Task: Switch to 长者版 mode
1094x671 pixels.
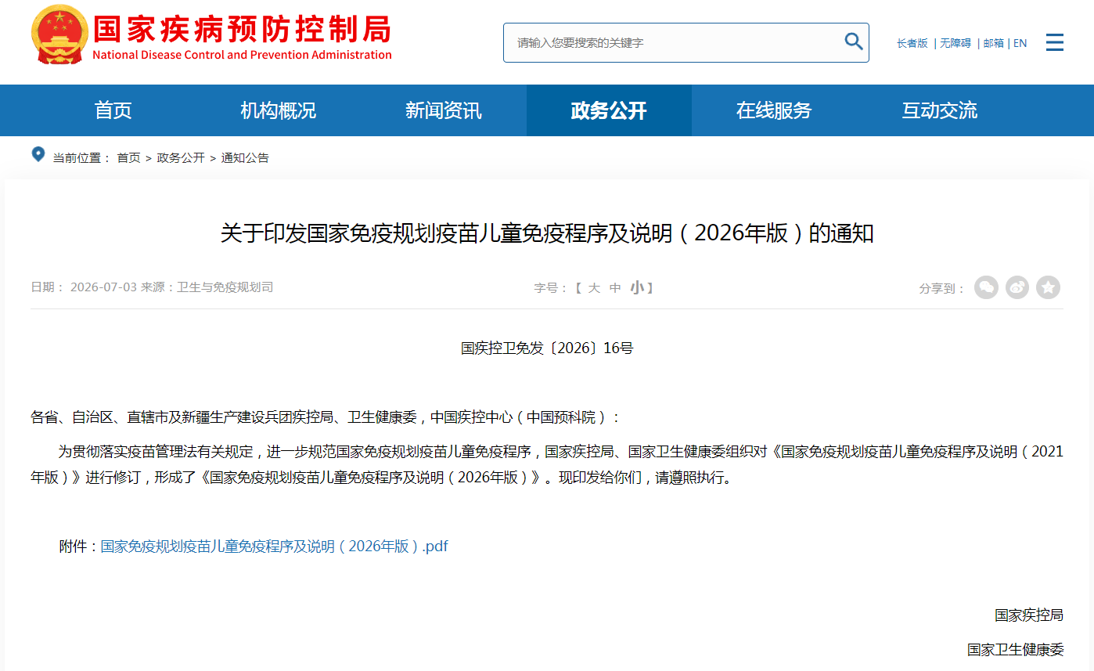Action: pos(912,43)
